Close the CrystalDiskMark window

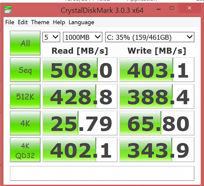(189, 8)
